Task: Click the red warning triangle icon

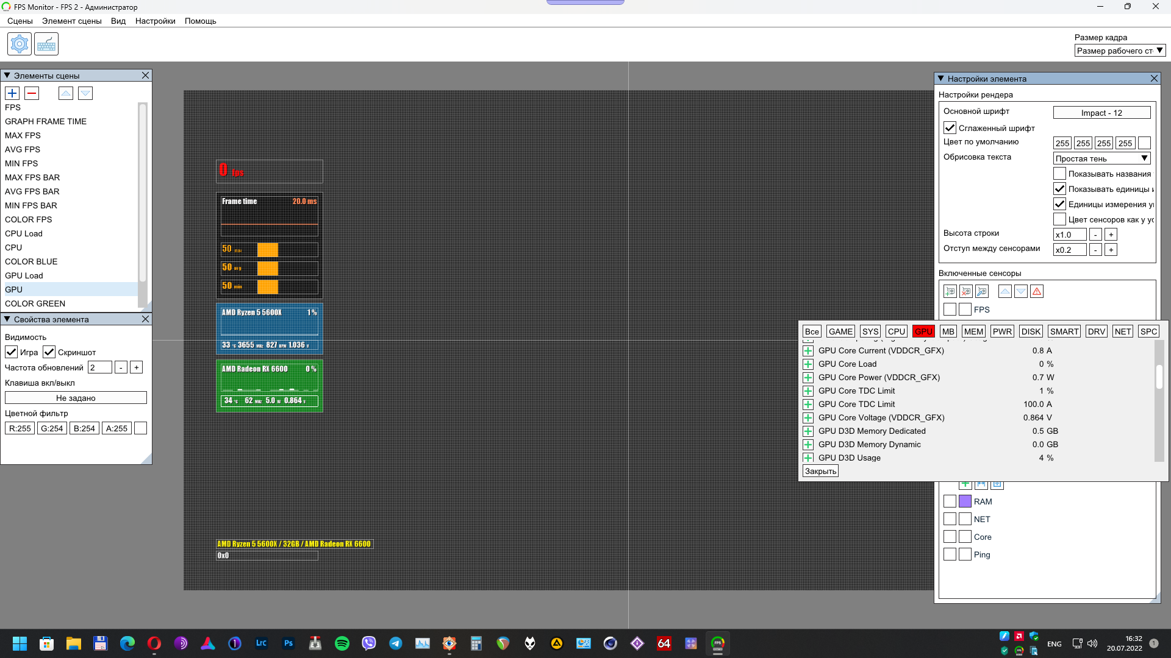Action: click(1037, 291)
